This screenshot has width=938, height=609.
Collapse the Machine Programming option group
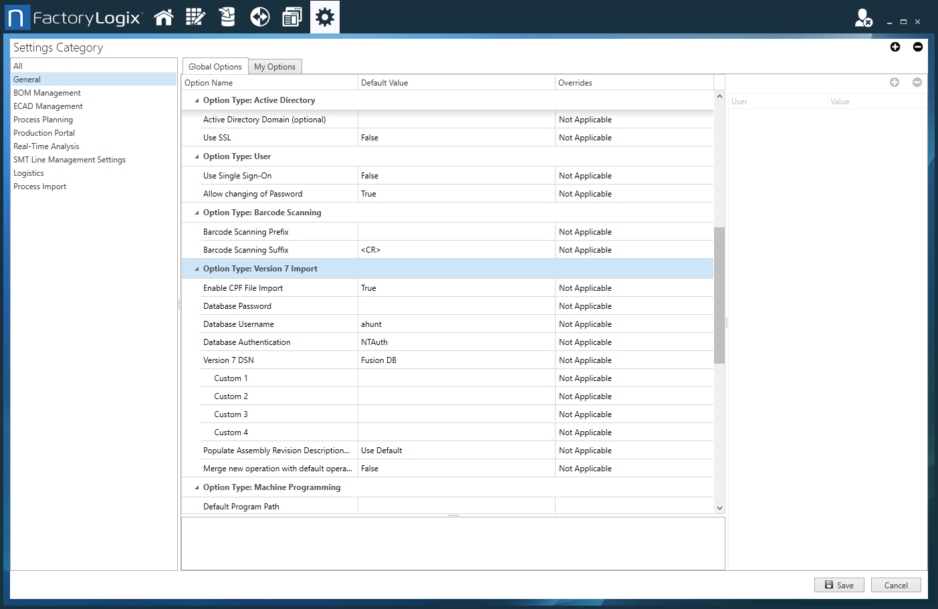click(197, 488)
